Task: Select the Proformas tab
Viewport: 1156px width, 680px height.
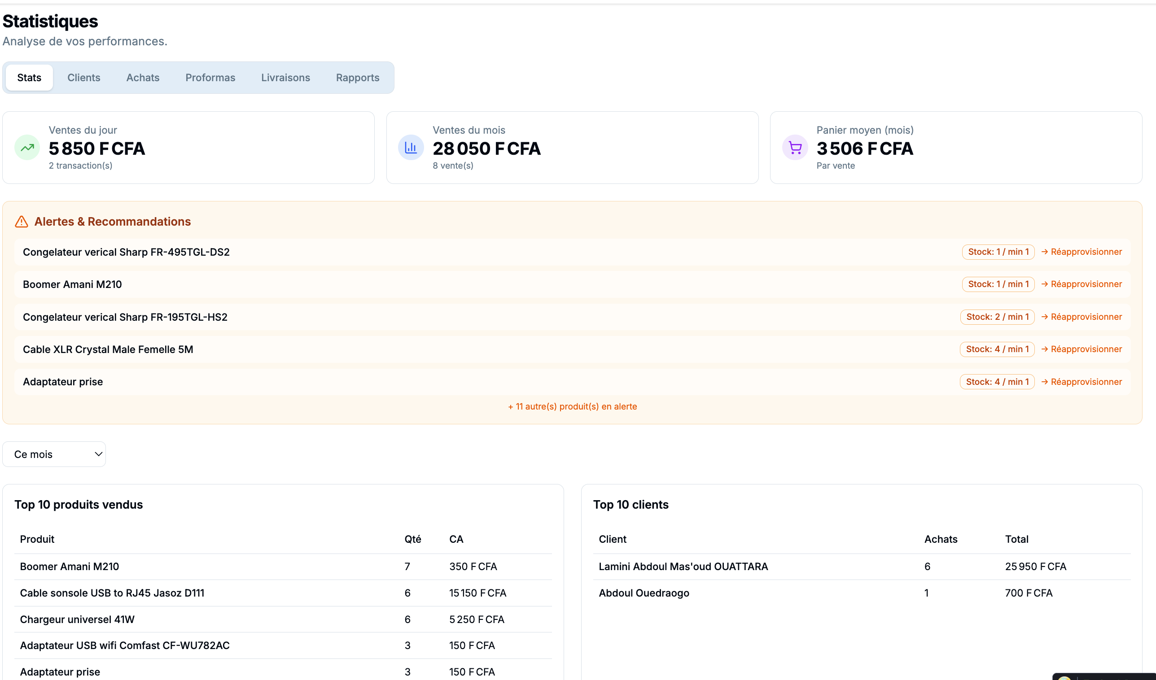Action: [x=210, y=78]
